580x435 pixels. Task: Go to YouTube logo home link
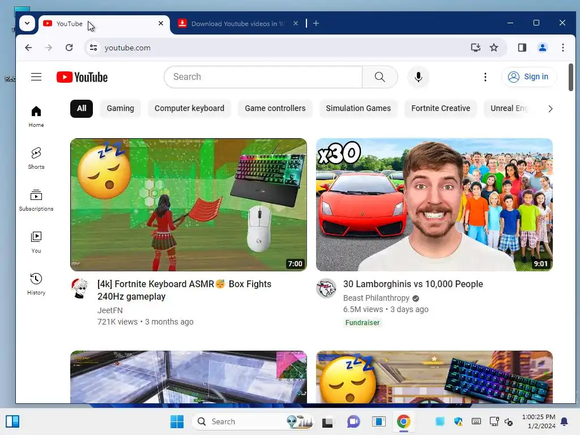tap(82, 77)
